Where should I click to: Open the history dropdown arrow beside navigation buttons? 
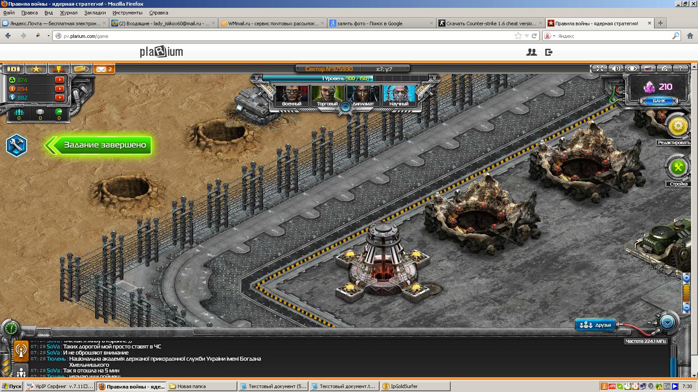pyautogui.click(x=48, y=36)
